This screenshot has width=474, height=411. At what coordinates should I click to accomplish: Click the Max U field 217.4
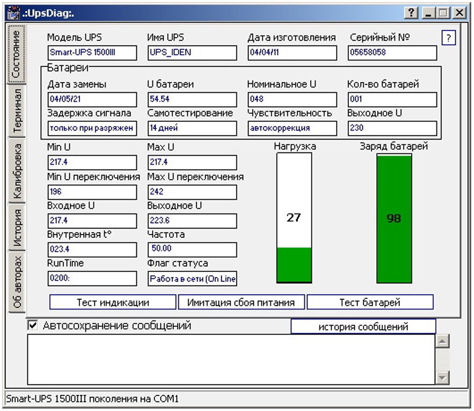coord(192,163)
